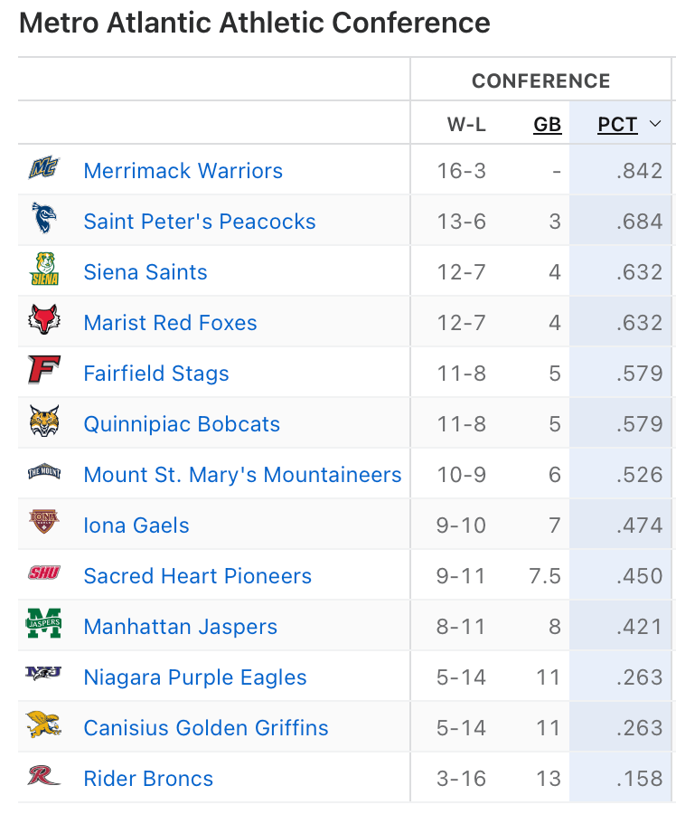Click the Quinnipiac Bobcats logo

coord(43,423)
